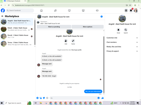Open Teresa 3 Beds 3 Baths conversation
The image size is (141, 105).
tap(17, 44)
